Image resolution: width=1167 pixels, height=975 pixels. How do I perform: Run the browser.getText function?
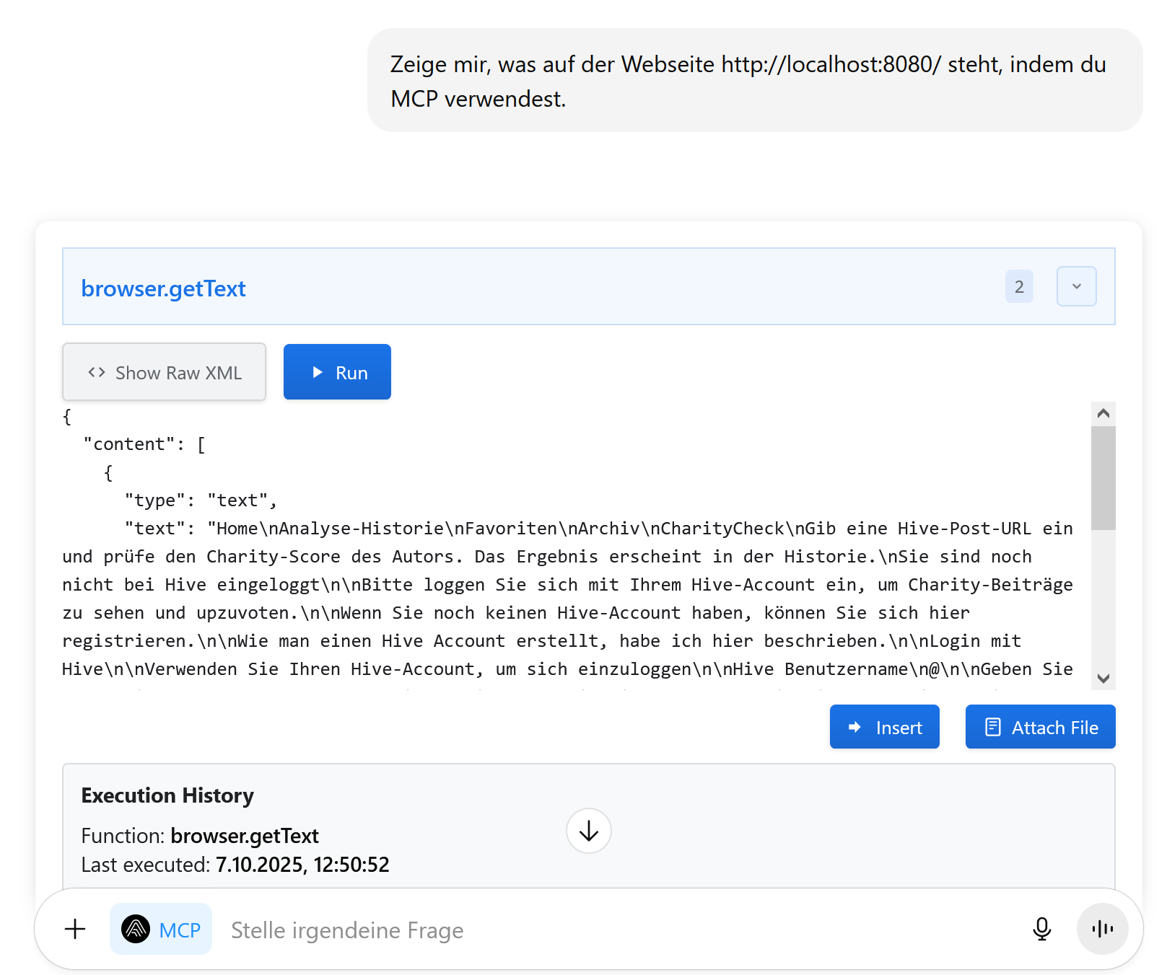click(337, 372)
